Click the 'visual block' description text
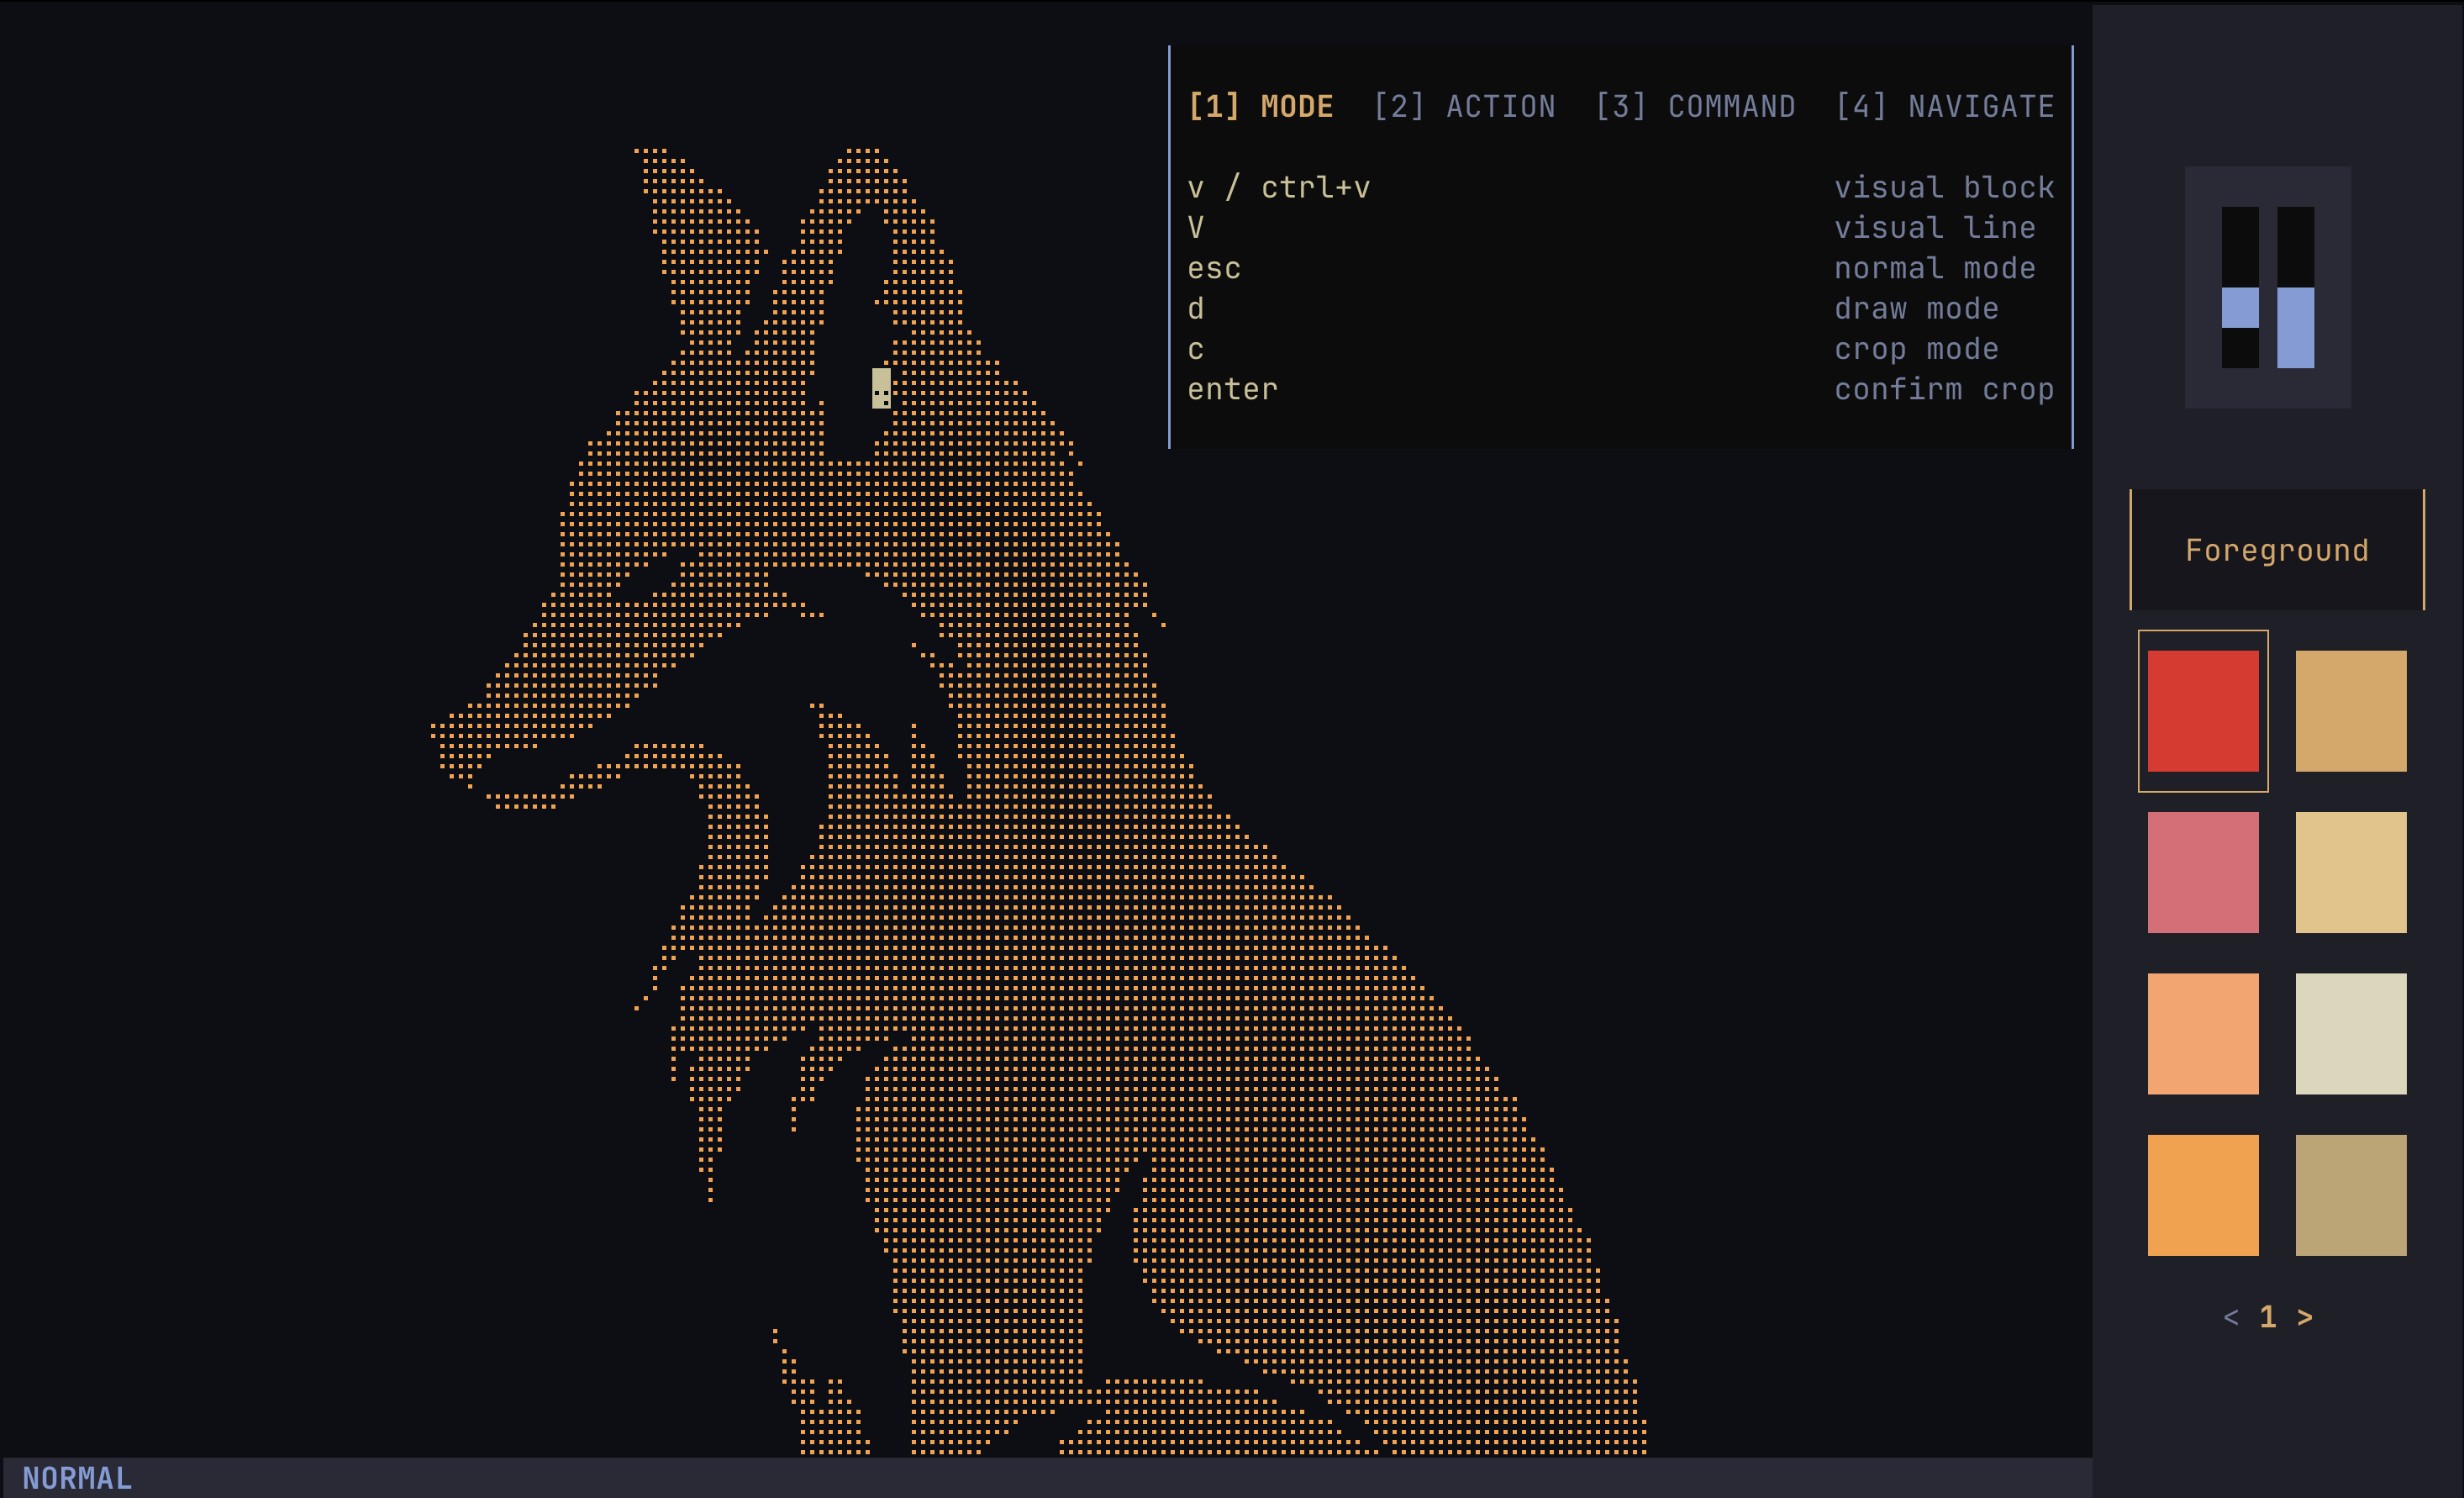Viewport: 2464px width, 1498px height. 1944,187
